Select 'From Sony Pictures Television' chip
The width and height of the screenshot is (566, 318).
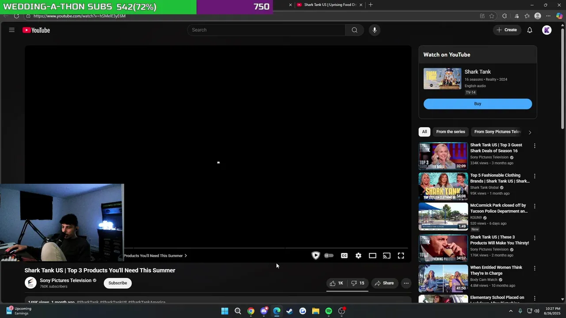497,132
